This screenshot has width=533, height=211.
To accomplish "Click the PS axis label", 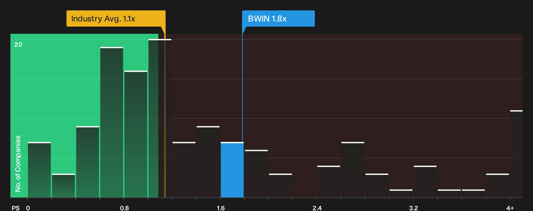I will 16,208.
